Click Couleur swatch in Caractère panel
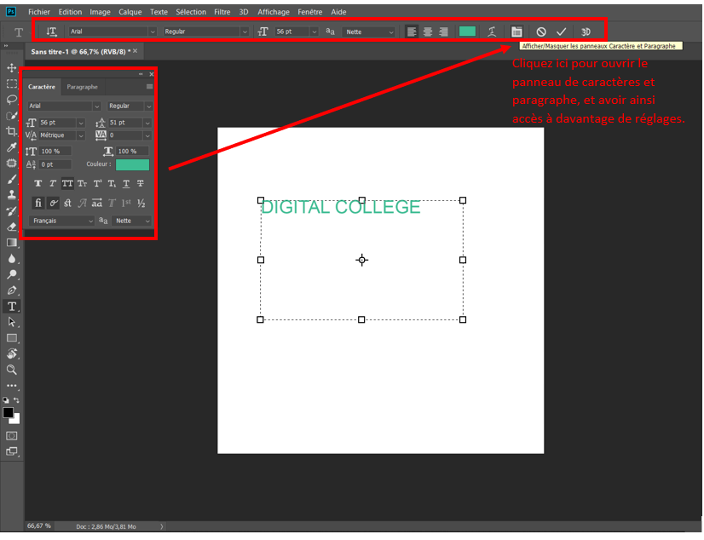This screenshot has width=704, height=540. click(x=132, y=164)
